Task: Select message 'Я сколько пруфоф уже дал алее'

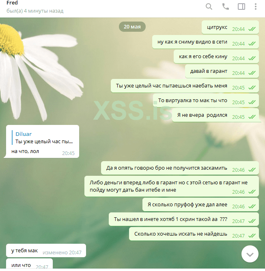Action: click(200, 205)
